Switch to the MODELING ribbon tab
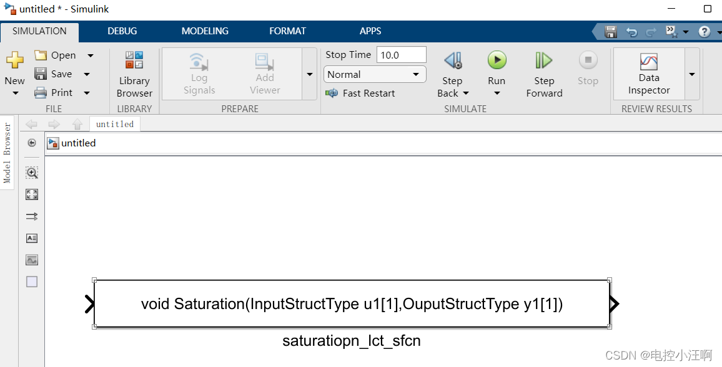 (x=205, y=31)
